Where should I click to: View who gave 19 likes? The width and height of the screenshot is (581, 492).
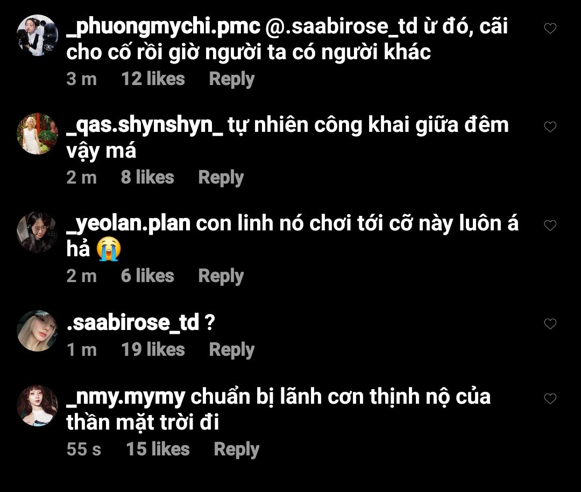pyautogui.click(x=153, y=350)
